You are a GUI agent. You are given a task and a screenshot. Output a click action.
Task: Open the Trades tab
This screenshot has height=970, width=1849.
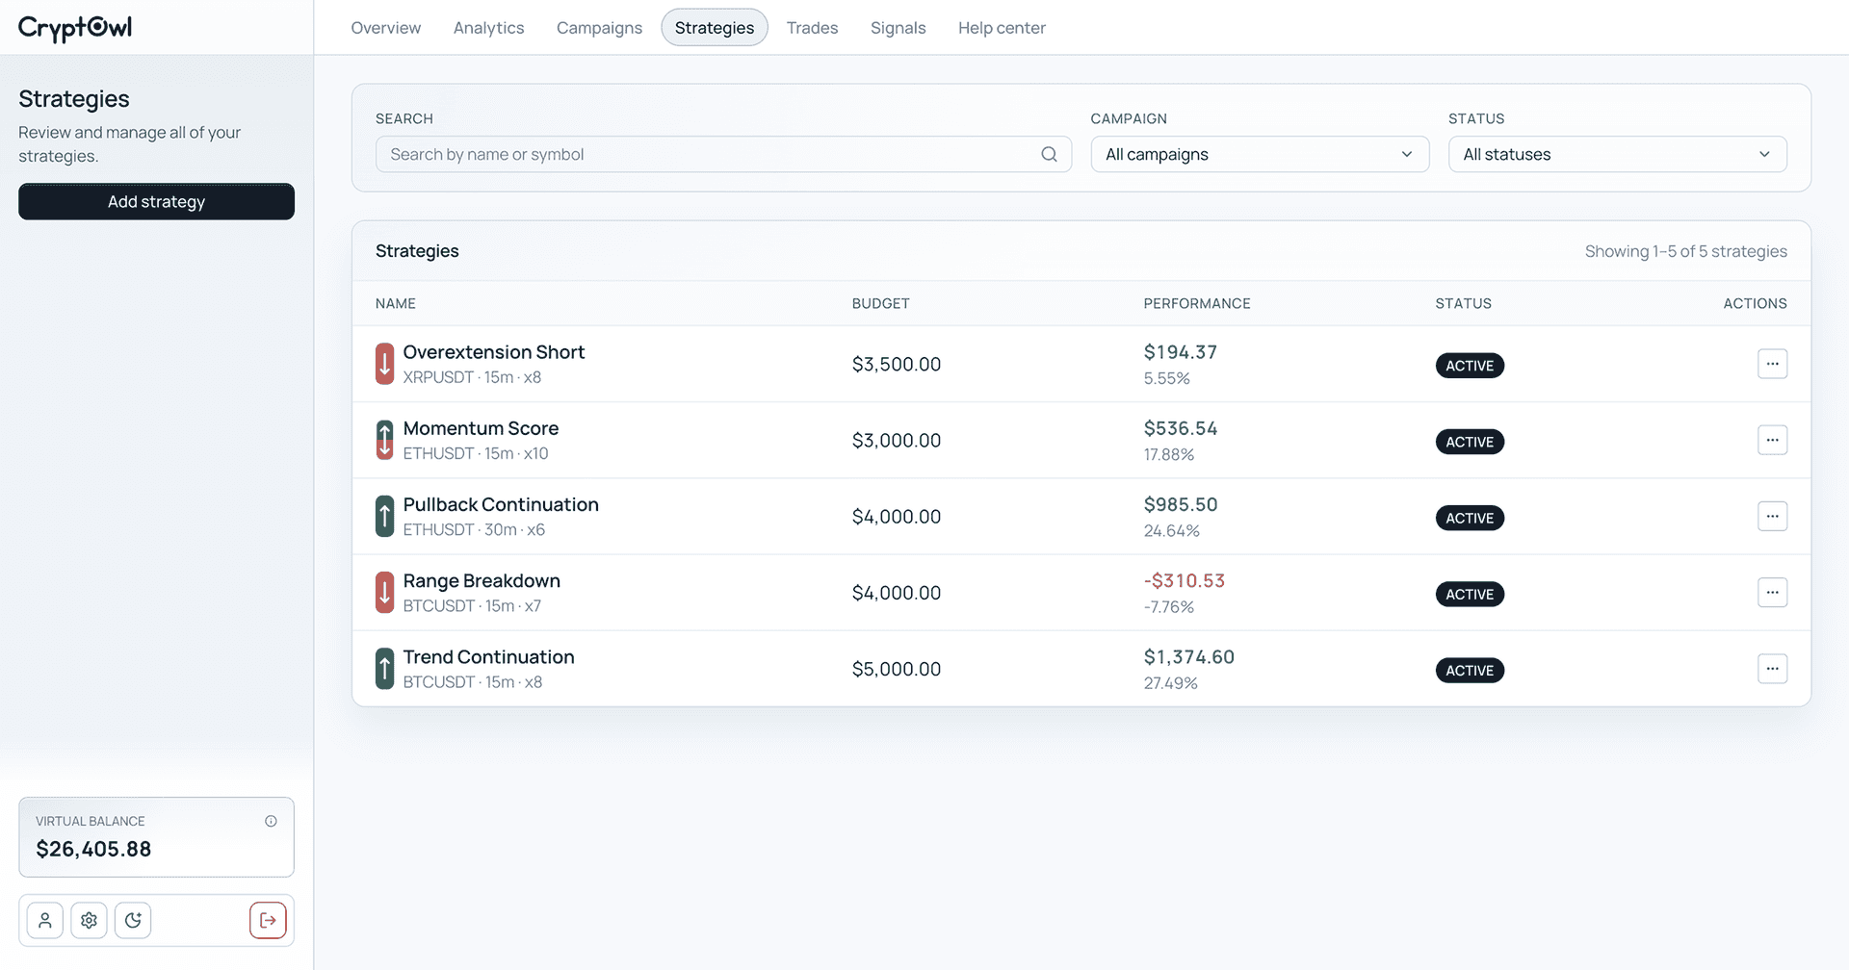coord(812,28)
